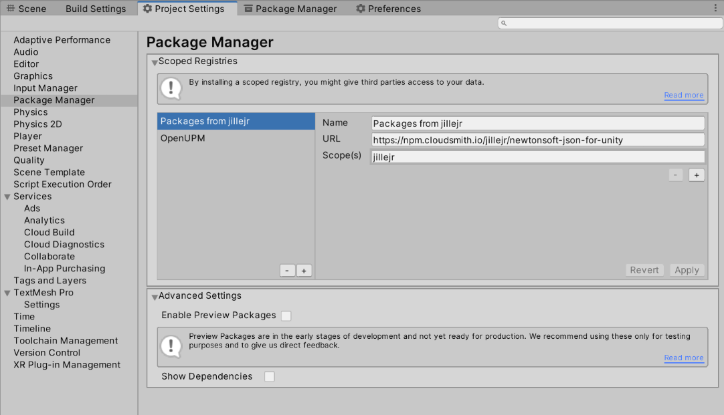
Task: Add a scope using the plus button
Action: (697, 175)
